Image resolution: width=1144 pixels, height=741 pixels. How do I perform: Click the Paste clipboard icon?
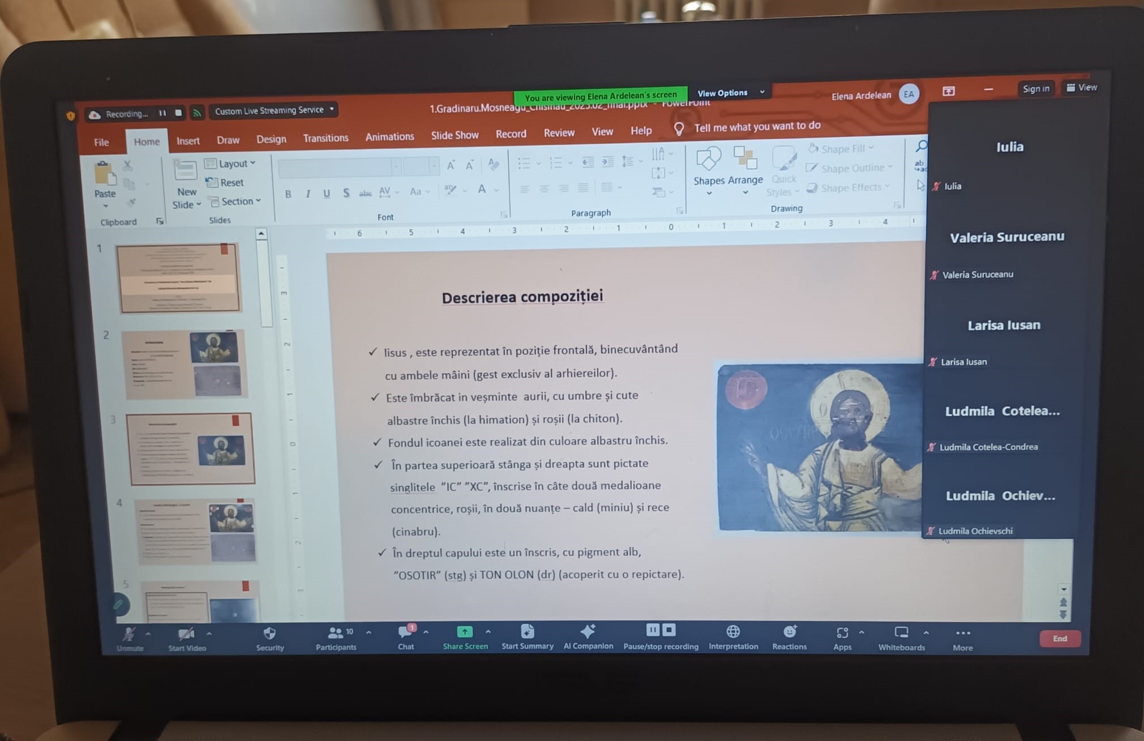(105, 174)
